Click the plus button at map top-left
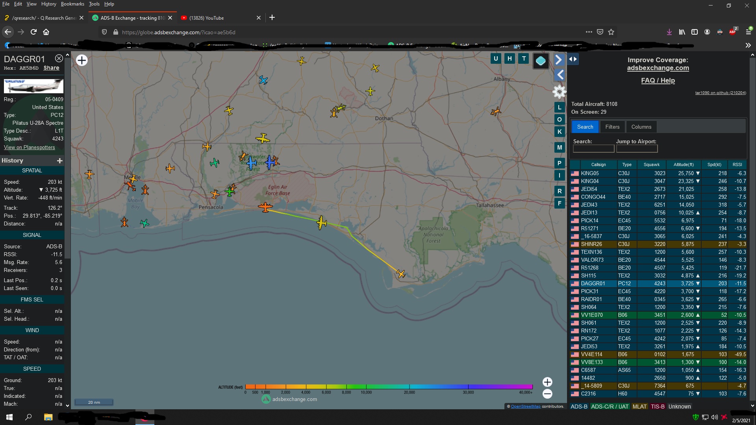Image resolution: width=756 pixels, height=425 pixels. click(82, 60)
